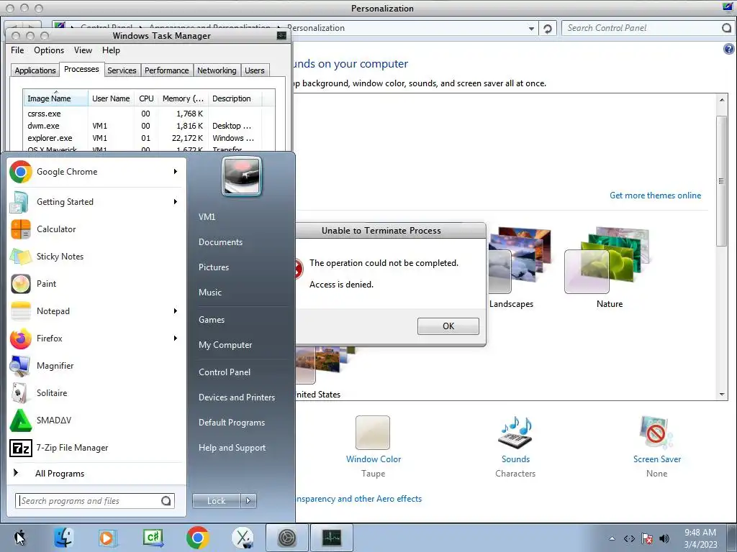
Task: Open Options menu in Task Manager
Action: tap(49, 50)
